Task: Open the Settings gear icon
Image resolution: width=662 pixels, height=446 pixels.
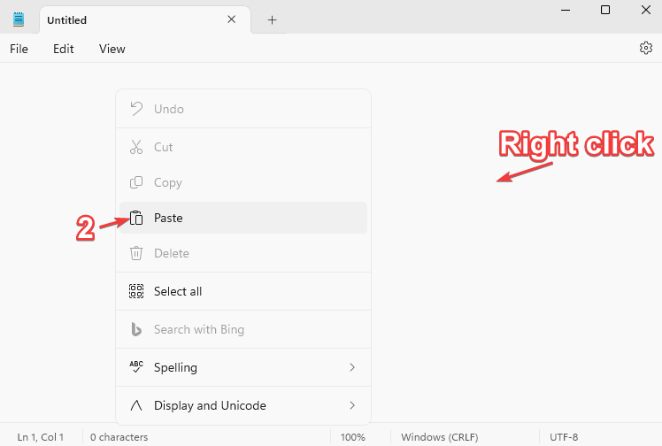Action: 645,49
